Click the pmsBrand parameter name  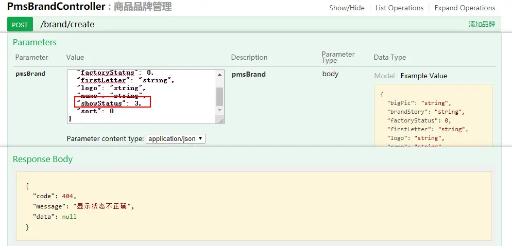click(x=30, y=74)
